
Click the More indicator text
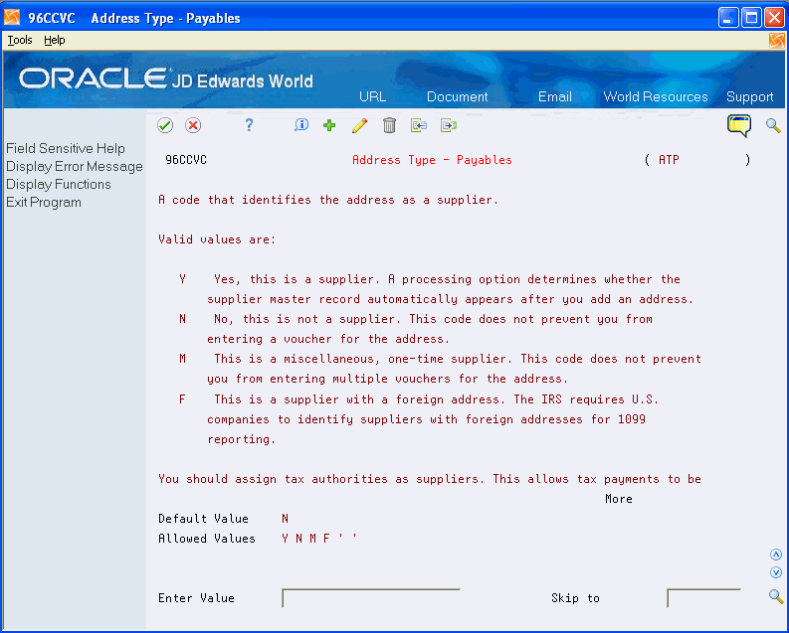[x=619, y=499]
